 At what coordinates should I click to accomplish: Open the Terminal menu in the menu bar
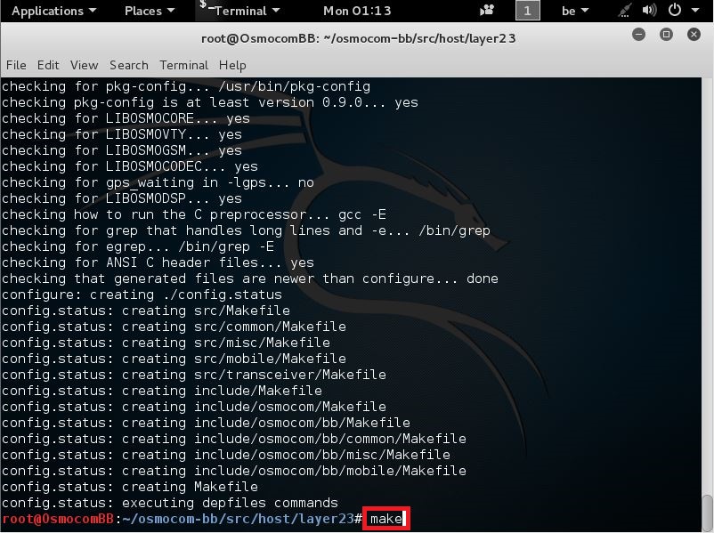[x=183, y=65]
